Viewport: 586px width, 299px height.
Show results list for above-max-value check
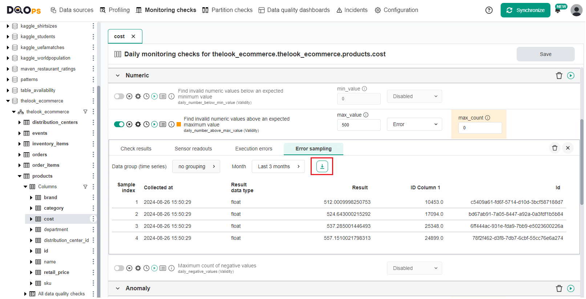163,124
